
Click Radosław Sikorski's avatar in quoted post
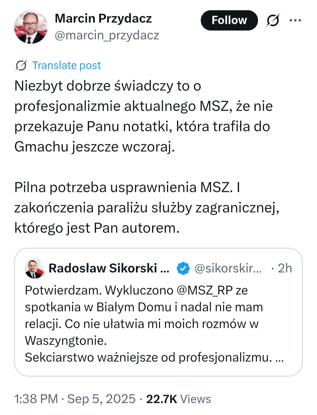35,268
